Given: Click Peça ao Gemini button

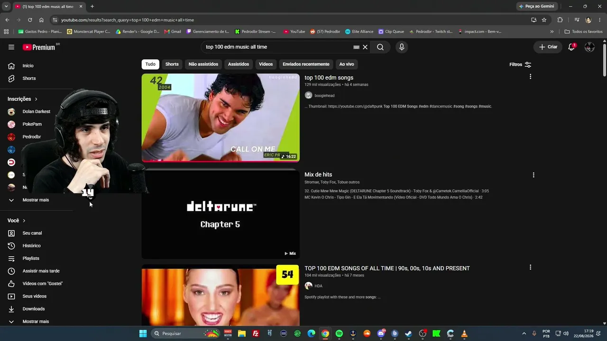Looking at the screenshot, I should [x=536, y=6].
